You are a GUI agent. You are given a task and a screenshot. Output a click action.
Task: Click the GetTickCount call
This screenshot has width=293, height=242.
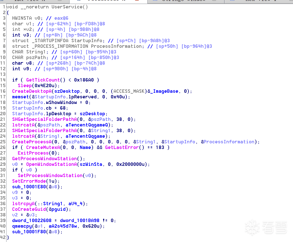click(43, 80)
